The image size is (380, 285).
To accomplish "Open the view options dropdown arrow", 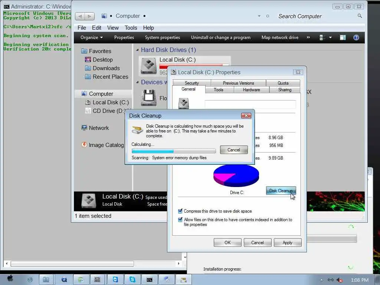I will [x=330, y=37].
